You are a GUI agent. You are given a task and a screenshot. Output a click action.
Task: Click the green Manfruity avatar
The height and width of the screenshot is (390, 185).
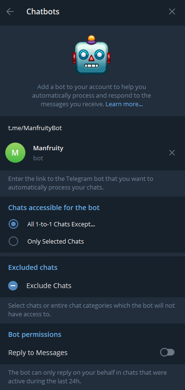click(x=15, y=153)
